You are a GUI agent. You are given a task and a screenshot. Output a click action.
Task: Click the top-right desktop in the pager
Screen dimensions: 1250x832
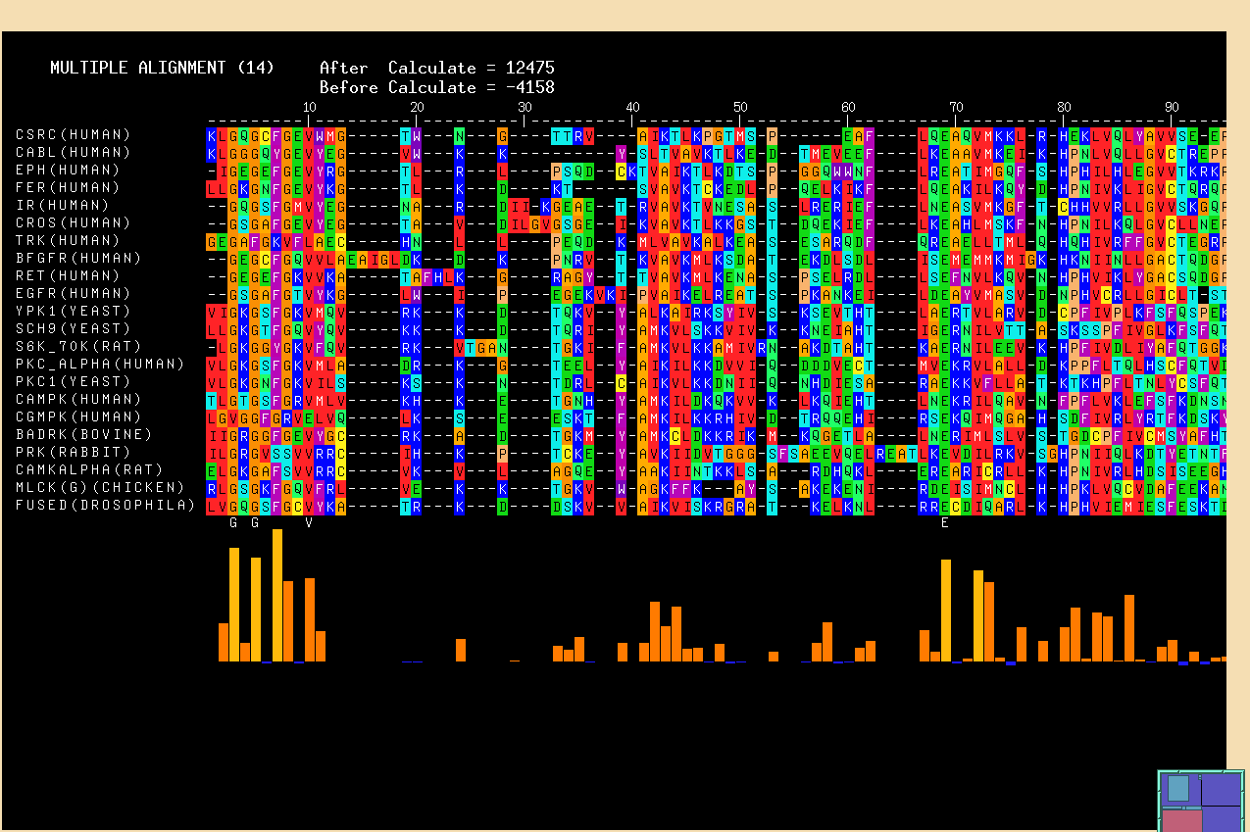click(x=1222, y=789)
